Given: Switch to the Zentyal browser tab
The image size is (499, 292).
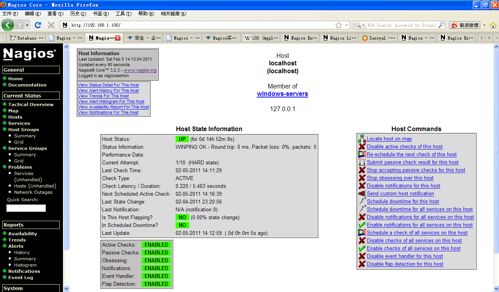Looking at the screenshot, I should (x=377, y=38).
